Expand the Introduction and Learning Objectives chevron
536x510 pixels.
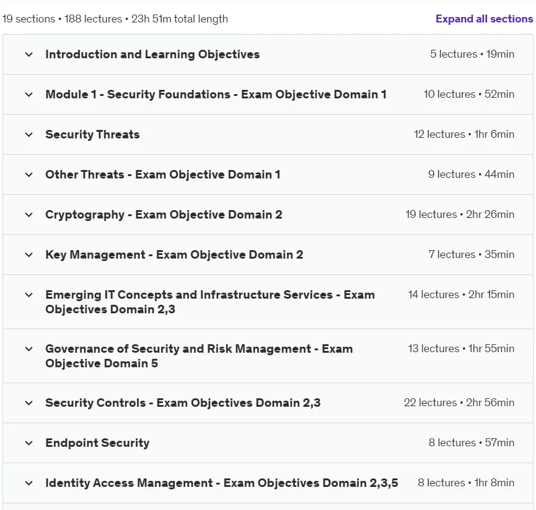(29, 55)
